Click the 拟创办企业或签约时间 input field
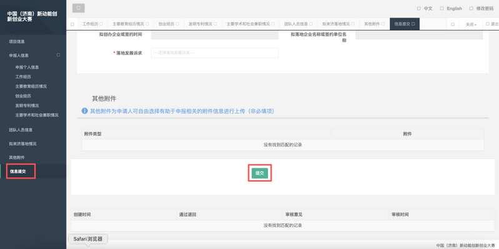Screen dimensions: 499x249 (x=215, y=35)
